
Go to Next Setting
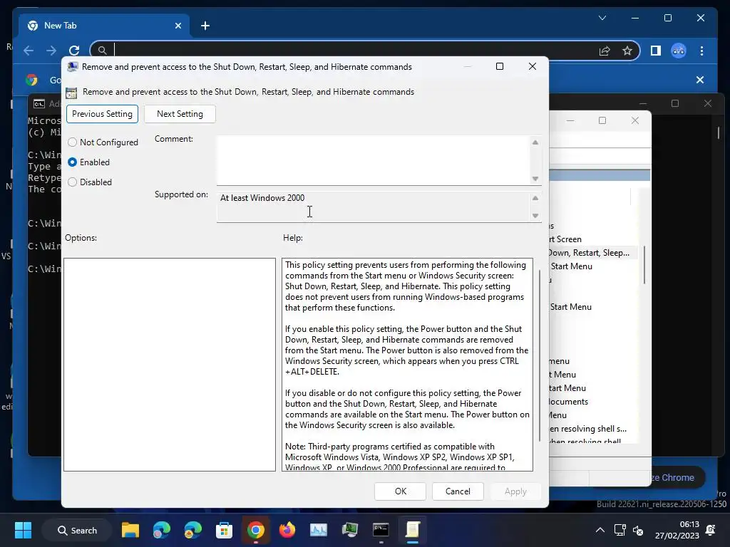click(x=180, y=114)
